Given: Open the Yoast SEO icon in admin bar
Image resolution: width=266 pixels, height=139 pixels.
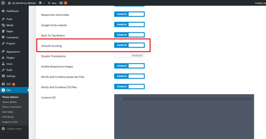Looking at the screenshot, I should 61,3.
